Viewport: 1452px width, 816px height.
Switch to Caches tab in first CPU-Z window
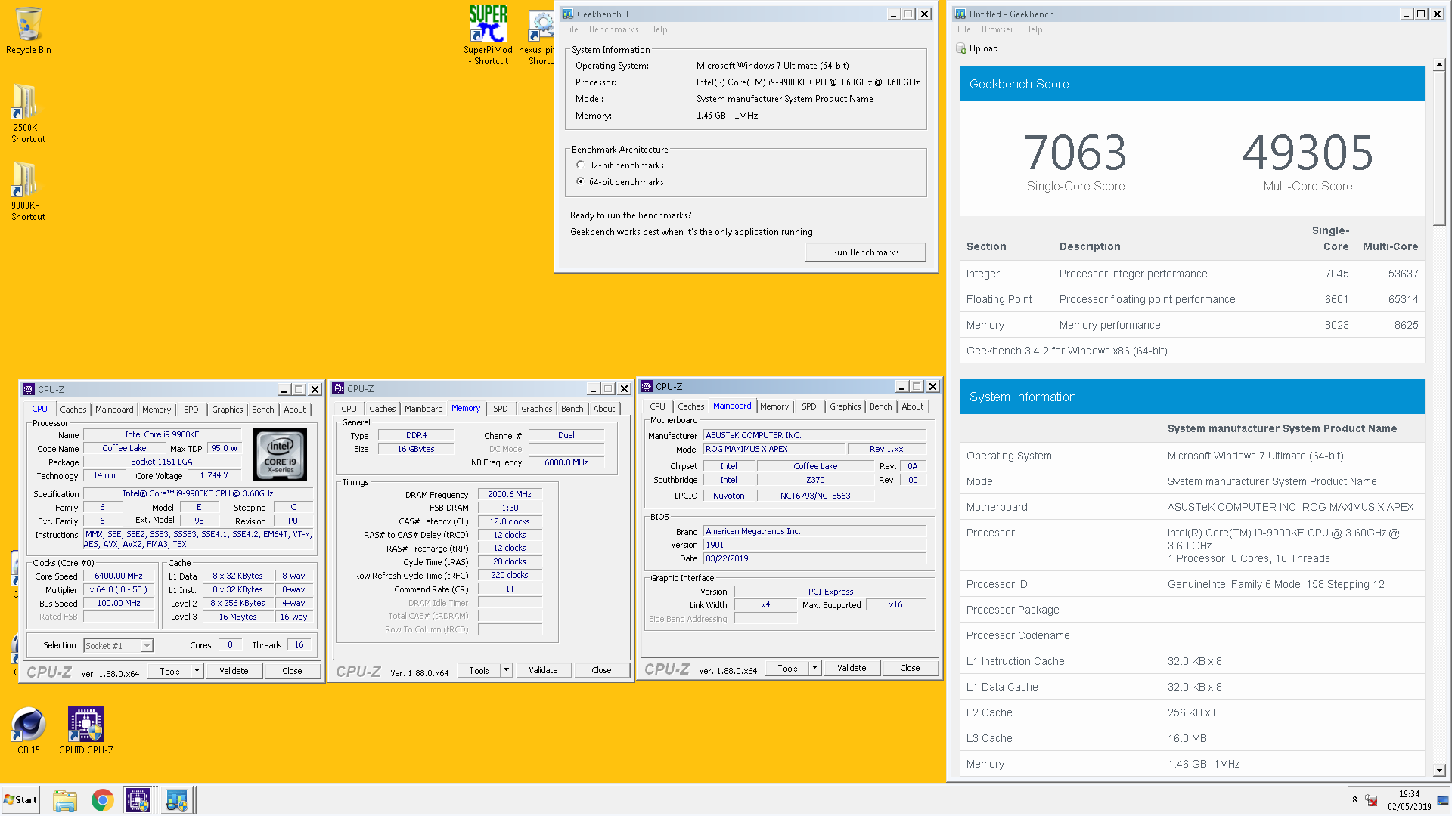(x=73, y=410)
